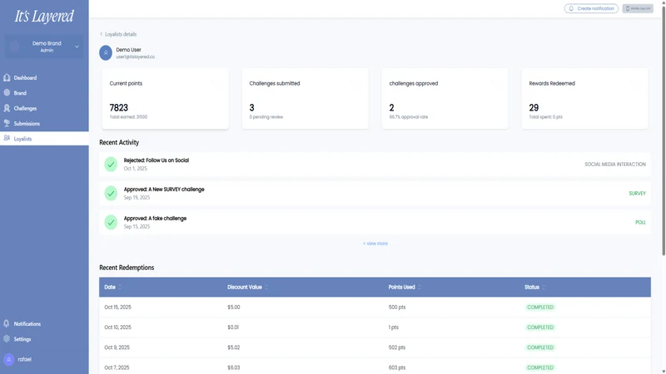Click the rafael profile avatar icon

pyautogui.click(x=9, y=359)
